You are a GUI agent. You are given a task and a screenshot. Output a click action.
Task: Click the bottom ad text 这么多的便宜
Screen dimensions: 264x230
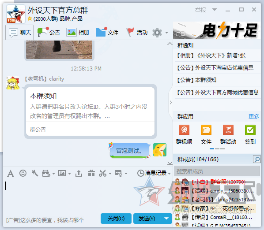click(x=45, y=220)
